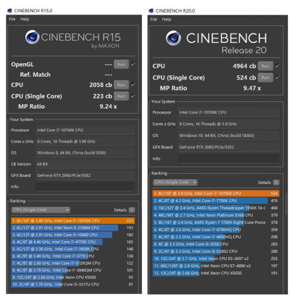
Task: Toggle CPU (Single Core) checkbox in R20
Action: click(x=277, y=77)
